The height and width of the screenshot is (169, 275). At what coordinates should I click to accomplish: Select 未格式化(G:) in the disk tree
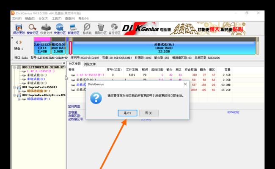(37, 75)
